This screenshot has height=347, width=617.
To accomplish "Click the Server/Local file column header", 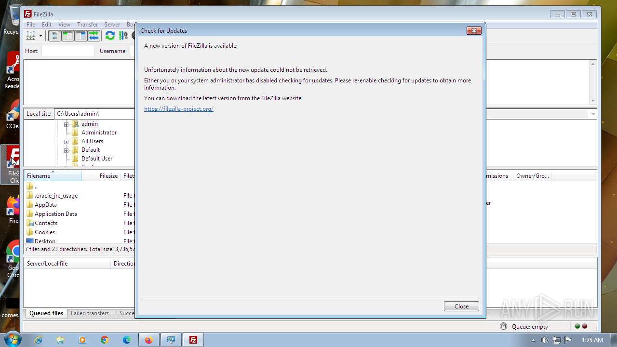I will [x=67, y=264].
